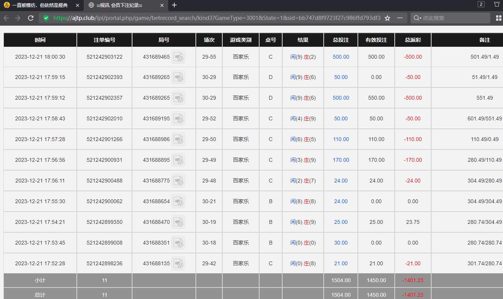The height and width of the screenshot is (299, 503).
Task: Click the 游戏类别 column header
Action: coord(241,40)
